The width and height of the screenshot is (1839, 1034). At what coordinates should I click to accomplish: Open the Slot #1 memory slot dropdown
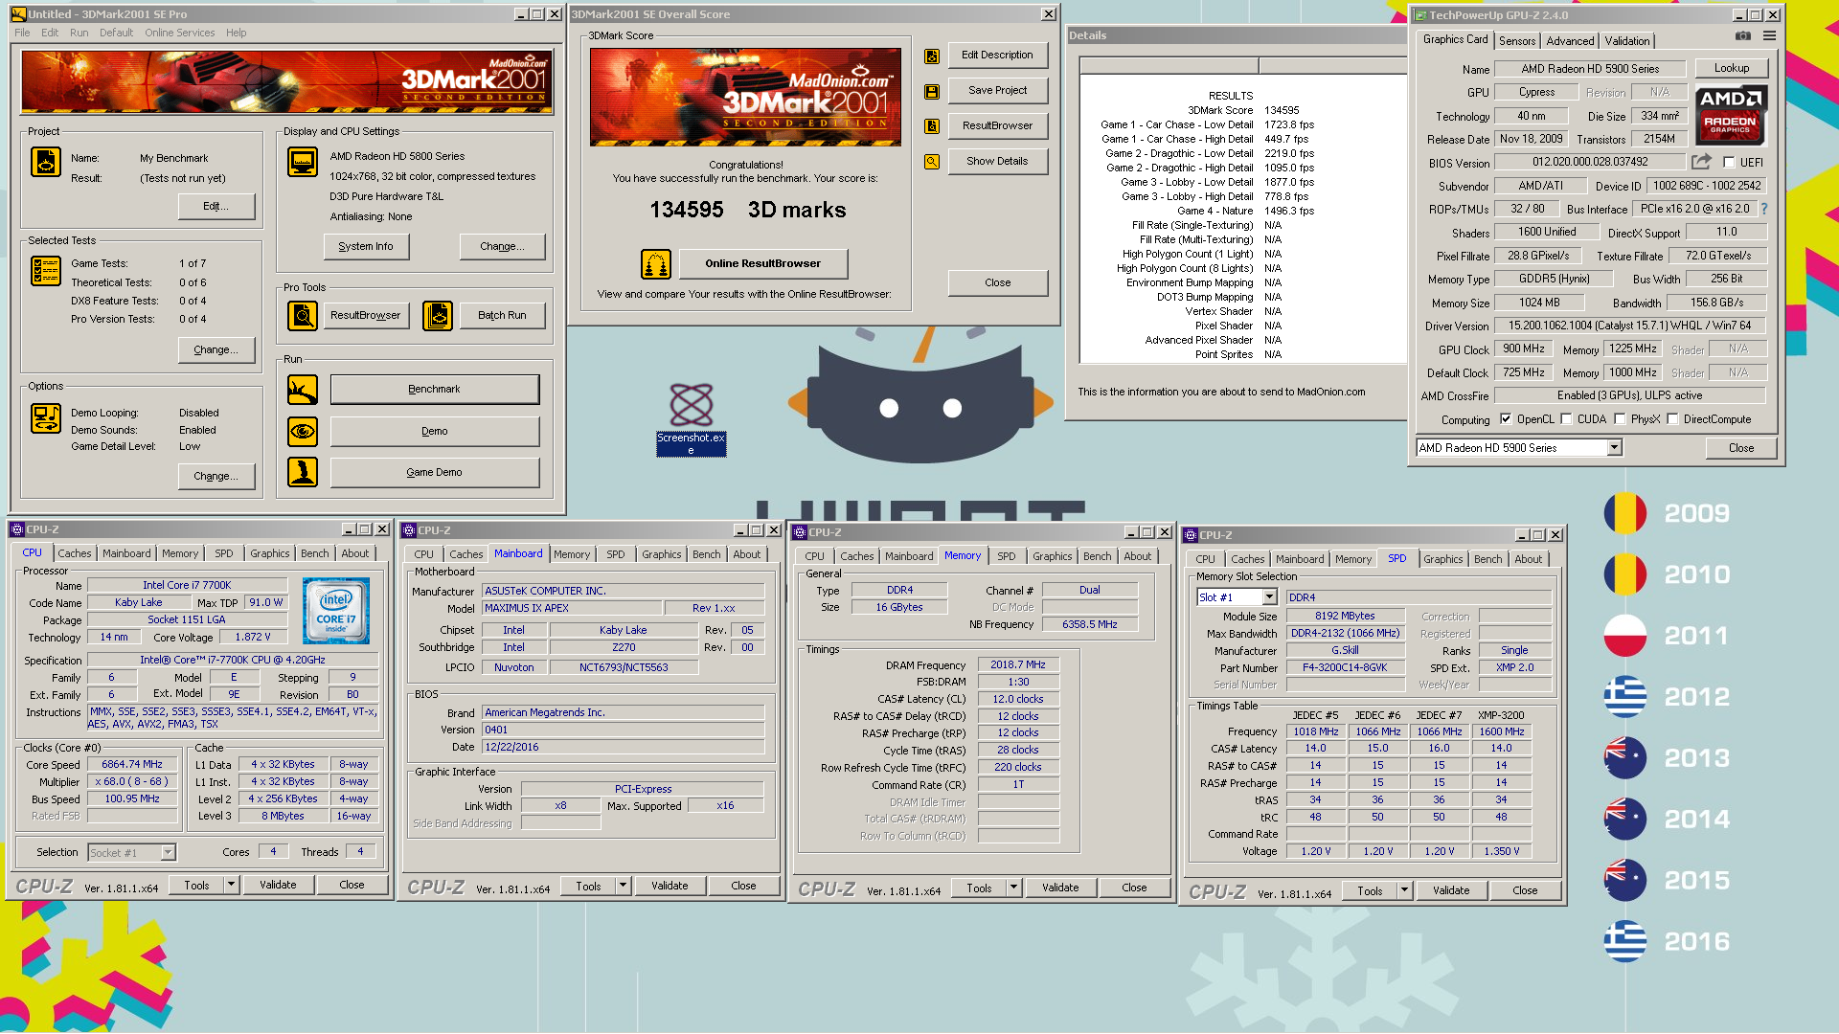(x=1269, y=597)
